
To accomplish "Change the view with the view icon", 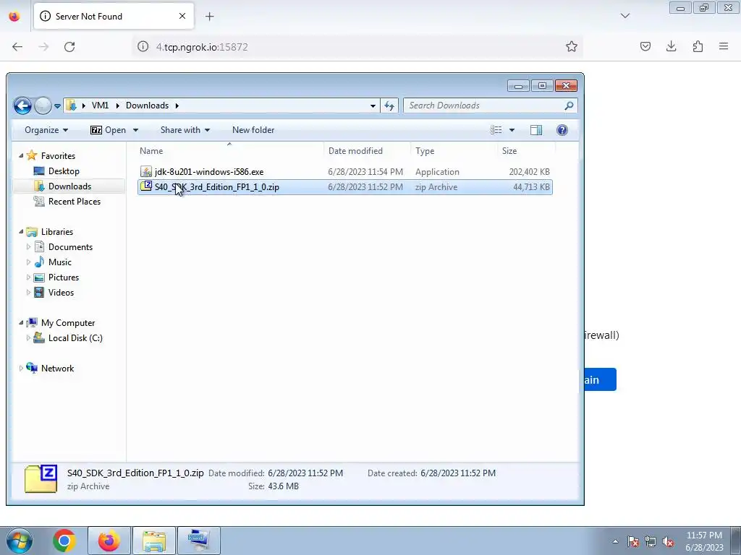I will pos(496,130).
